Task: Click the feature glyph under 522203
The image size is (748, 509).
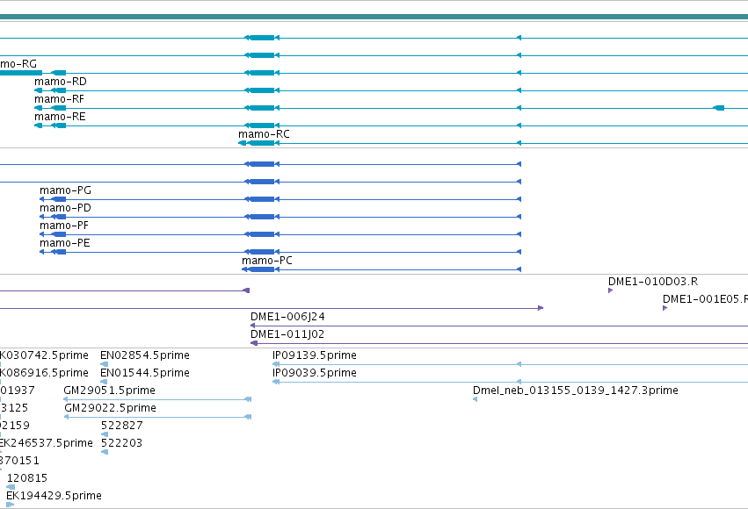Action: point(105,452)
